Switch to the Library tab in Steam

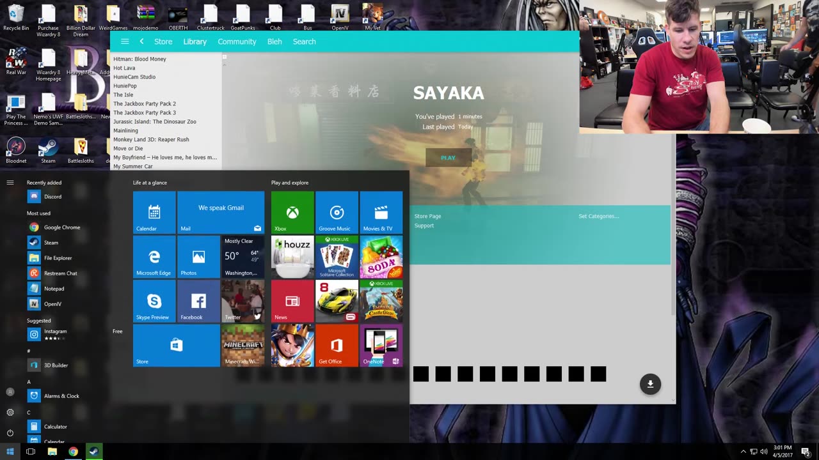195,42
